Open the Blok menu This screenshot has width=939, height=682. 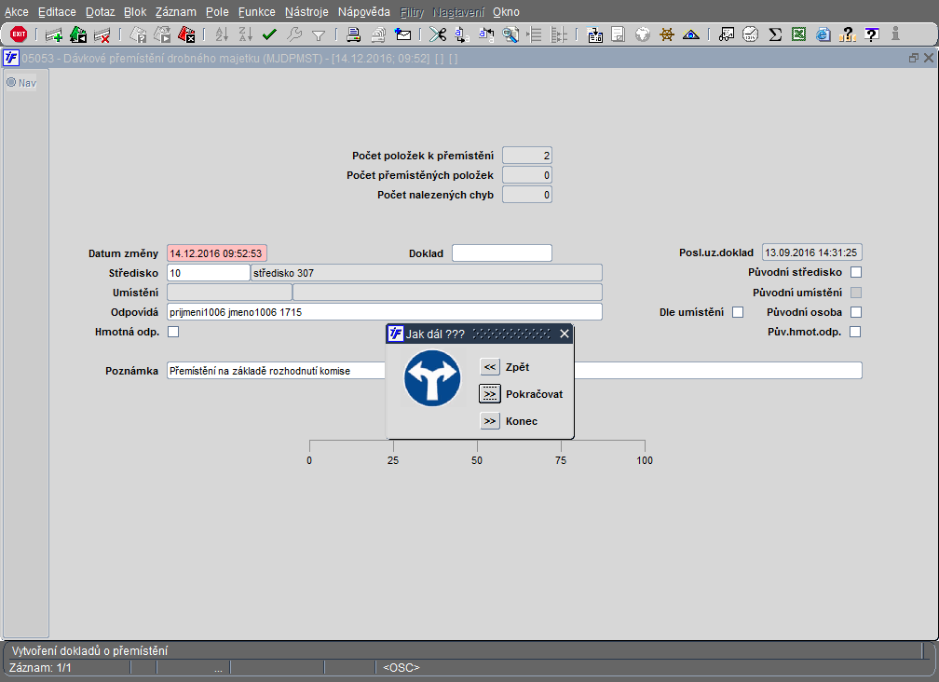135,12
